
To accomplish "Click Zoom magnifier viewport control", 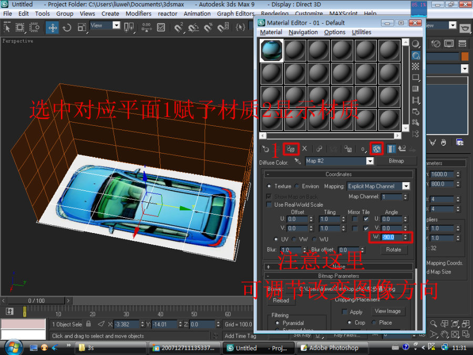I will pos(434,324).
